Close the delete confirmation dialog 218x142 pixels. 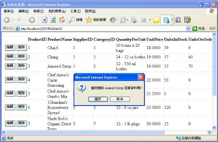pos(141,77)
